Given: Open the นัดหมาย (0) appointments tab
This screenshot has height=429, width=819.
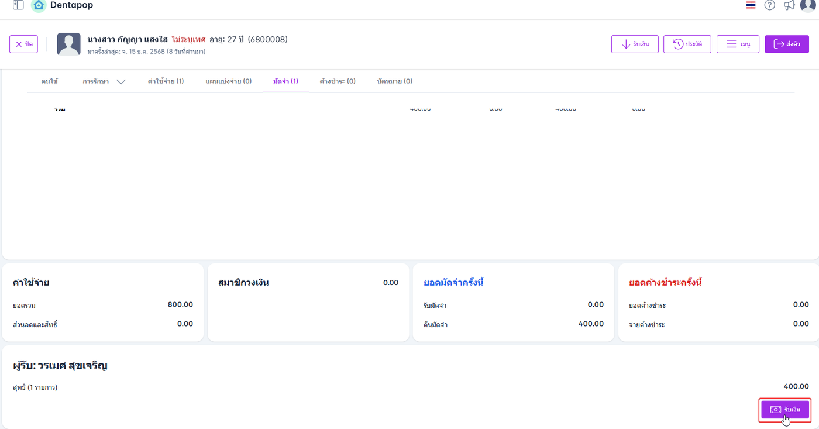Looking at the screenshot, I should pyautogui.click(x=395, y=81).
